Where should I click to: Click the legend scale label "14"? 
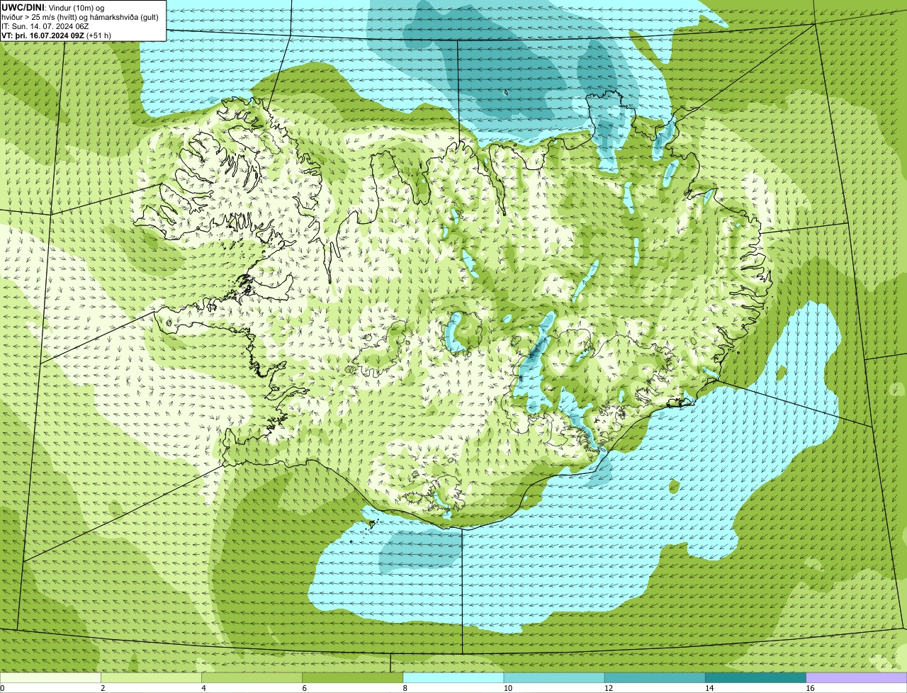tap(709, 688)
